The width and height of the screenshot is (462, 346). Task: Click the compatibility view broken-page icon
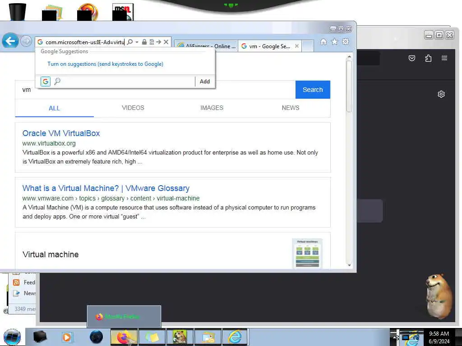click(152, 42)
